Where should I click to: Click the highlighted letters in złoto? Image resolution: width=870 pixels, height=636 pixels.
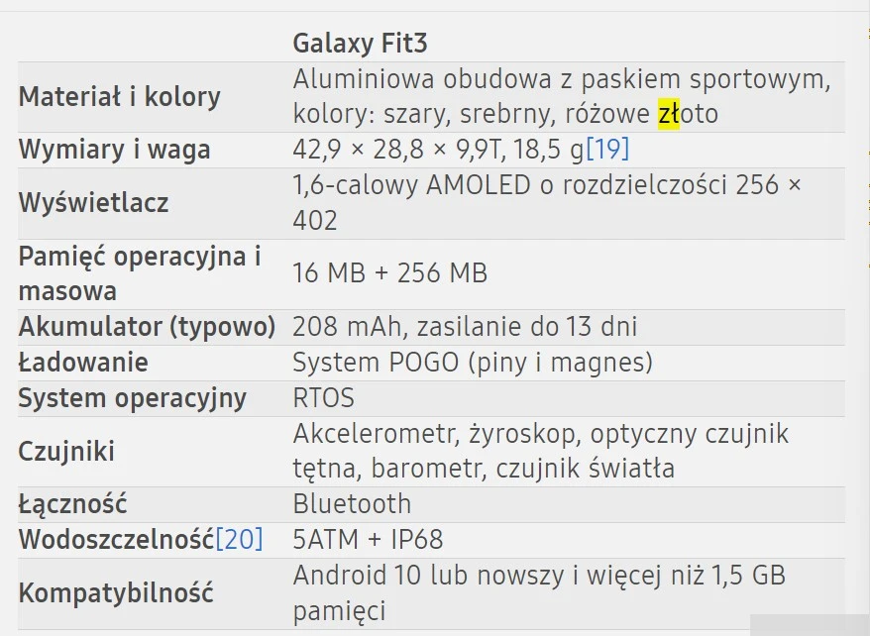(669, 115)
